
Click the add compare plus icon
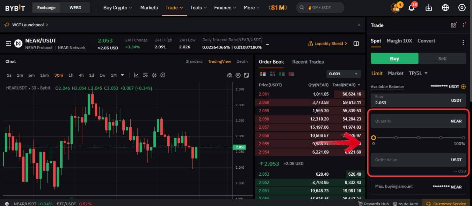[x=162, y=75]
